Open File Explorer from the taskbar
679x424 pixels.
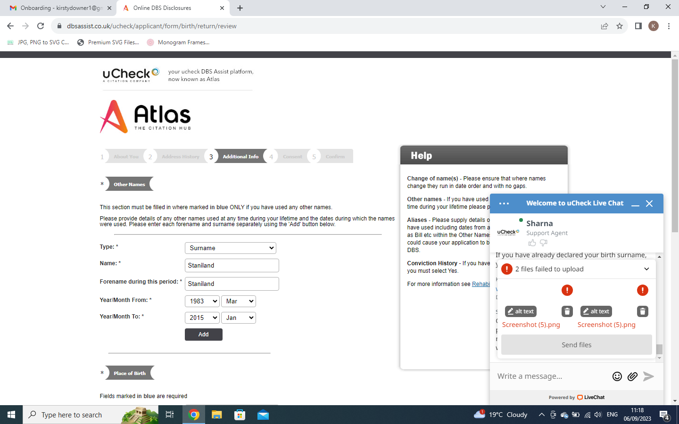click(x=216, y=415)
